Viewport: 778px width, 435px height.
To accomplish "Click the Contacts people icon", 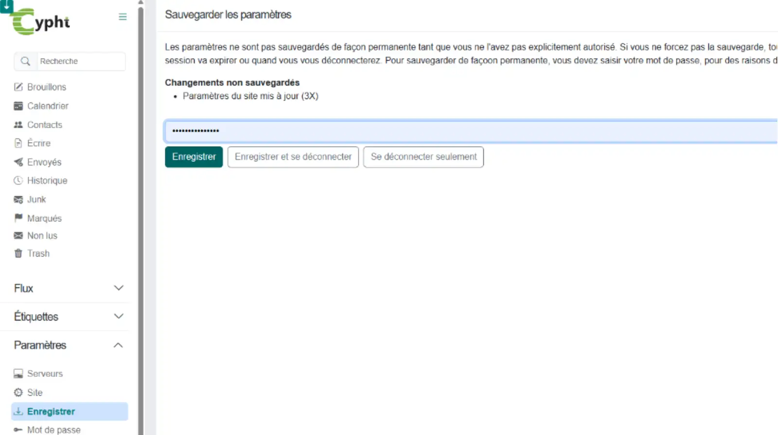I will 18,125.
